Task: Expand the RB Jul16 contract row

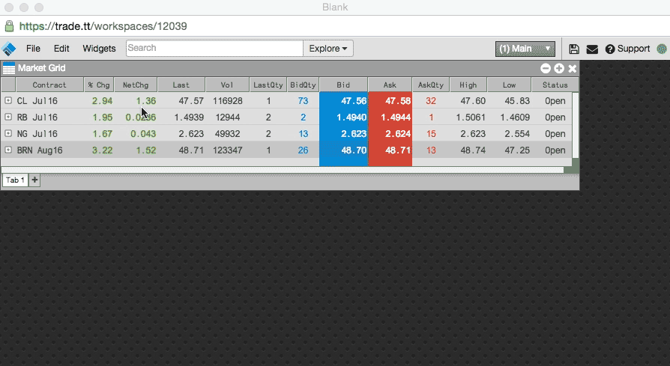Action: 8,118
